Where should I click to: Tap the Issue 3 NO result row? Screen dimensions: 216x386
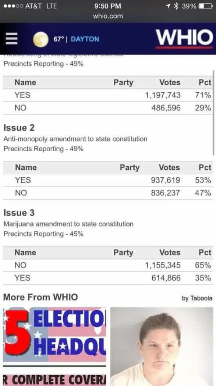(108, 265)
